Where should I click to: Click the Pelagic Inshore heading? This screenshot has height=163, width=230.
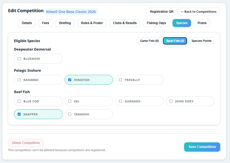coord(27,70)
